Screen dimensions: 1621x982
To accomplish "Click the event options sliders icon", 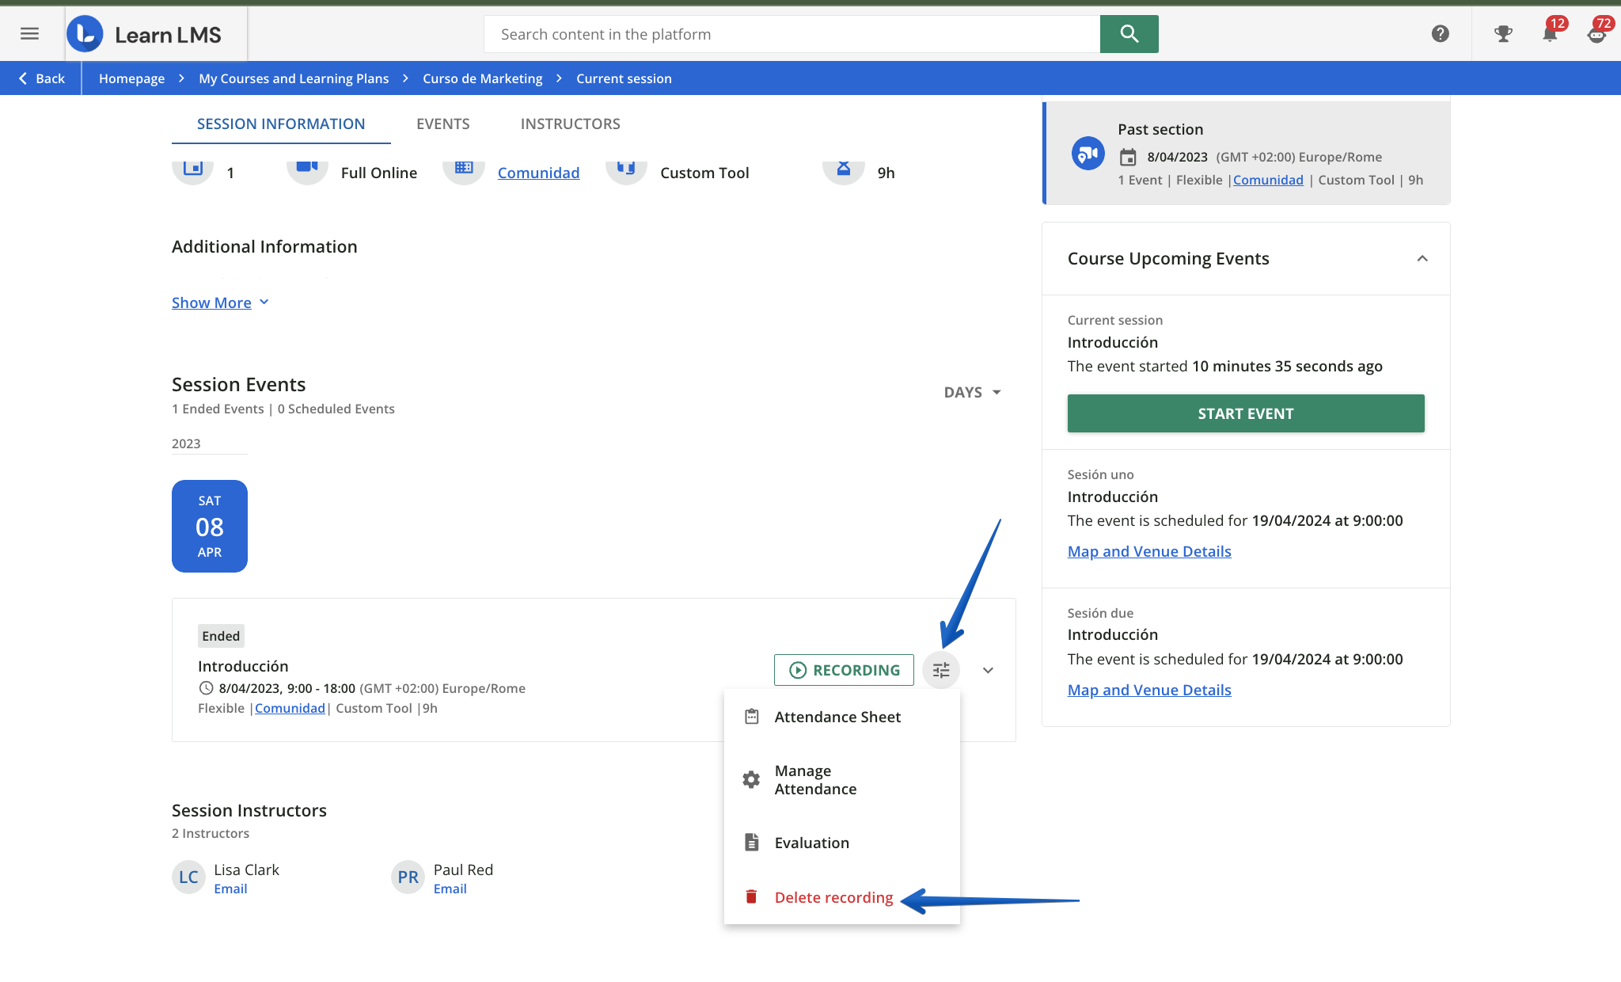I will 940,670.
